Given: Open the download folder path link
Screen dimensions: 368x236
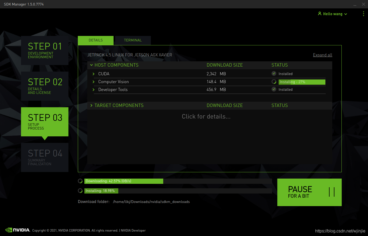Looking at the screenshot, I should point(151,202).
